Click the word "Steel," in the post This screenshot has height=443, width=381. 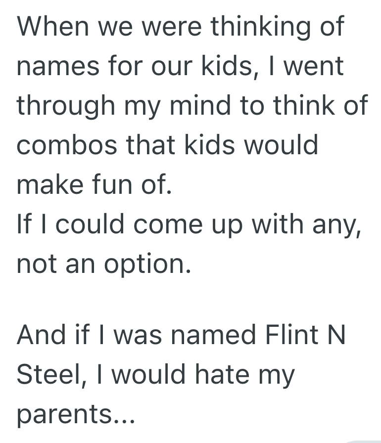[x=51, y=374]
